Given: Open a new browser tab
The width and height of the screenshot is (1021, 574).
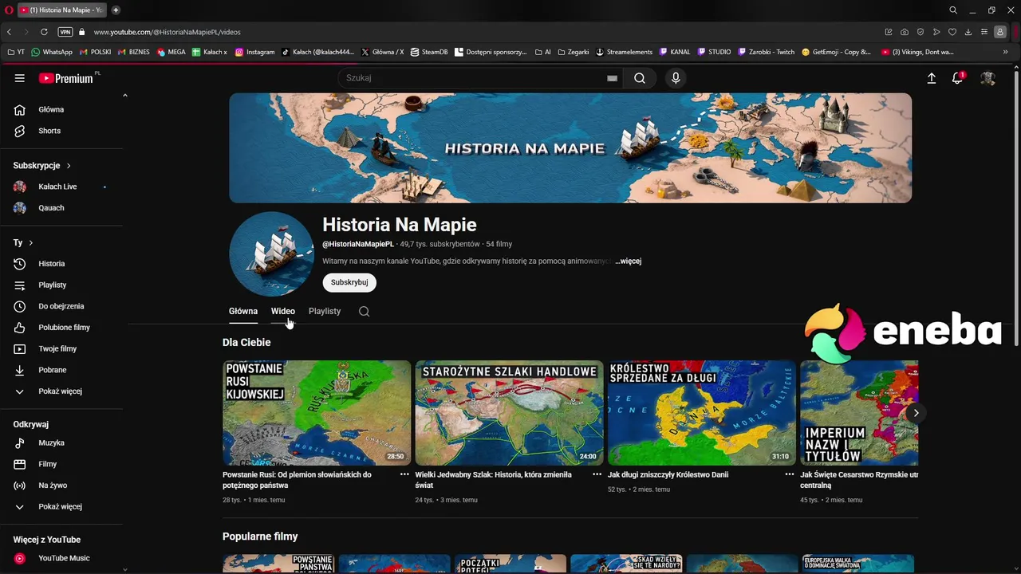Looking at the screenshot, I should point(116,10).
